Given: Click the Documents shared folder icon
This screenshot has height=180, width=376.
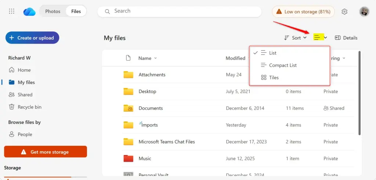Looking at the screenshot, I should point(128,108).
